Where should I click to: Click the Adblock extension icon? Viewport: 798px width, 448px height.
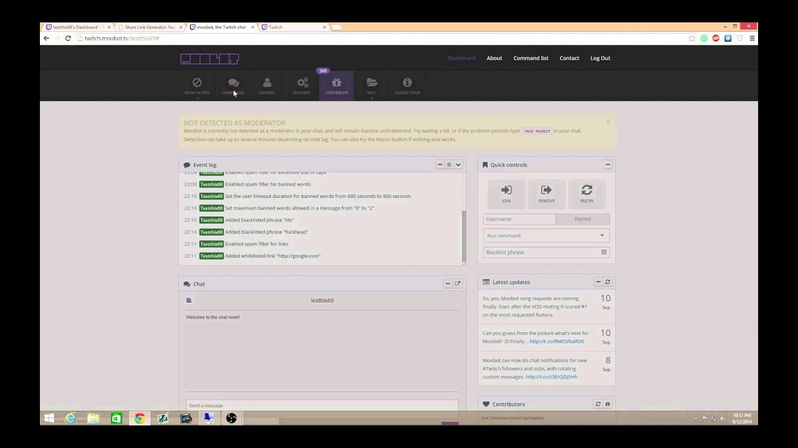coord(716,39)
